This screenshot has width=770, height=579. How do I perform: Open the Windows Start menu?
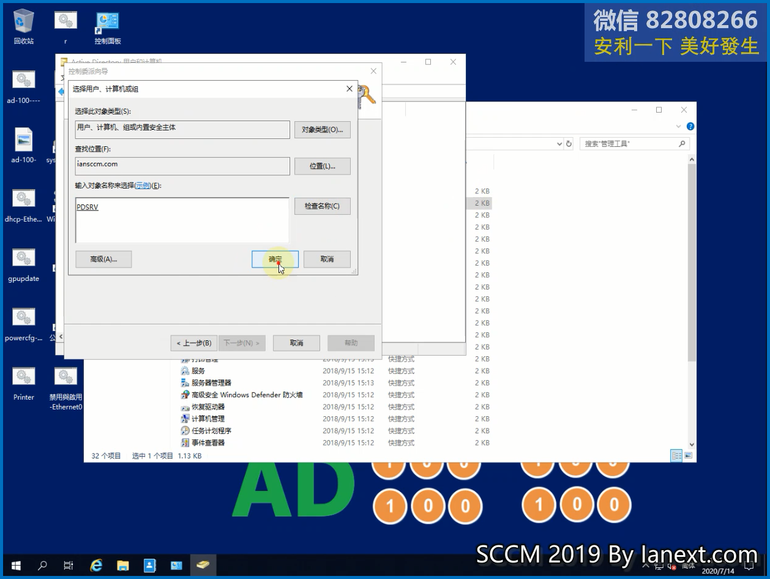pyautogui.click(x=16, y=565)
